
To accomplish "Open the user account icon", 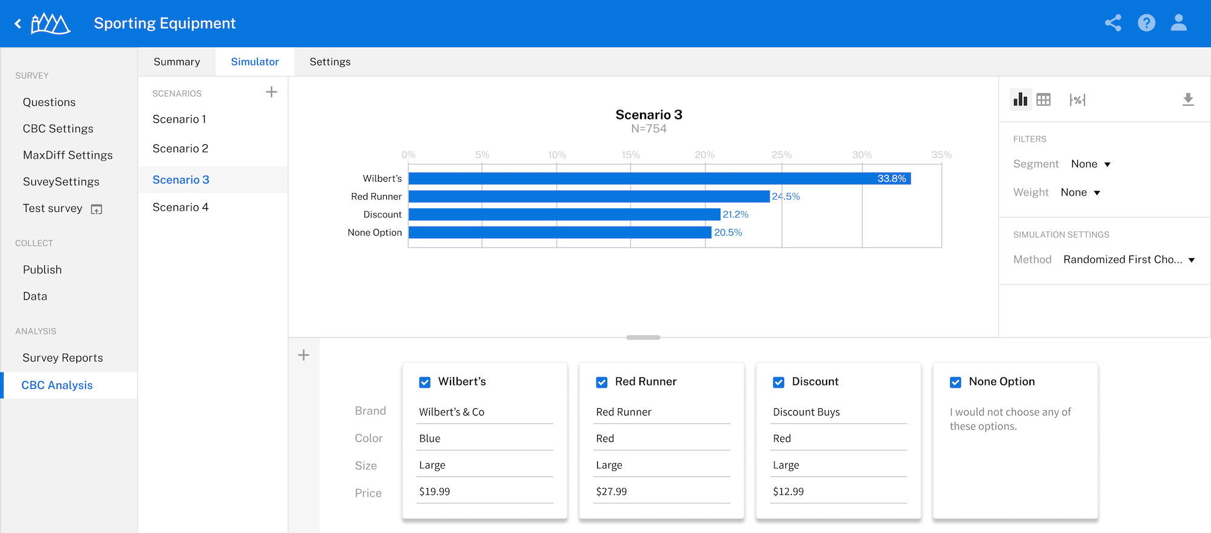I will (x=1178, y=23).
